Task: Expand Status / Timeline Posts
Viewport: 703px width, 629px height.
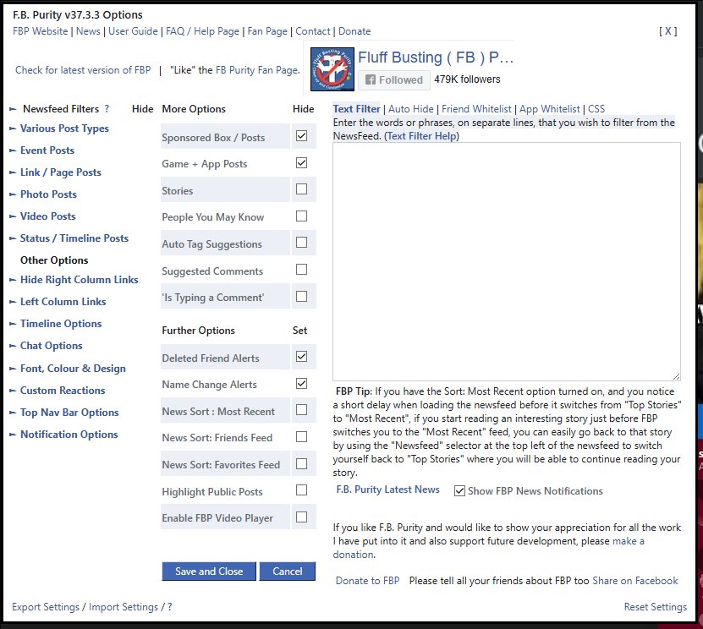Action: pyautogui.click(x=69, y=238)
